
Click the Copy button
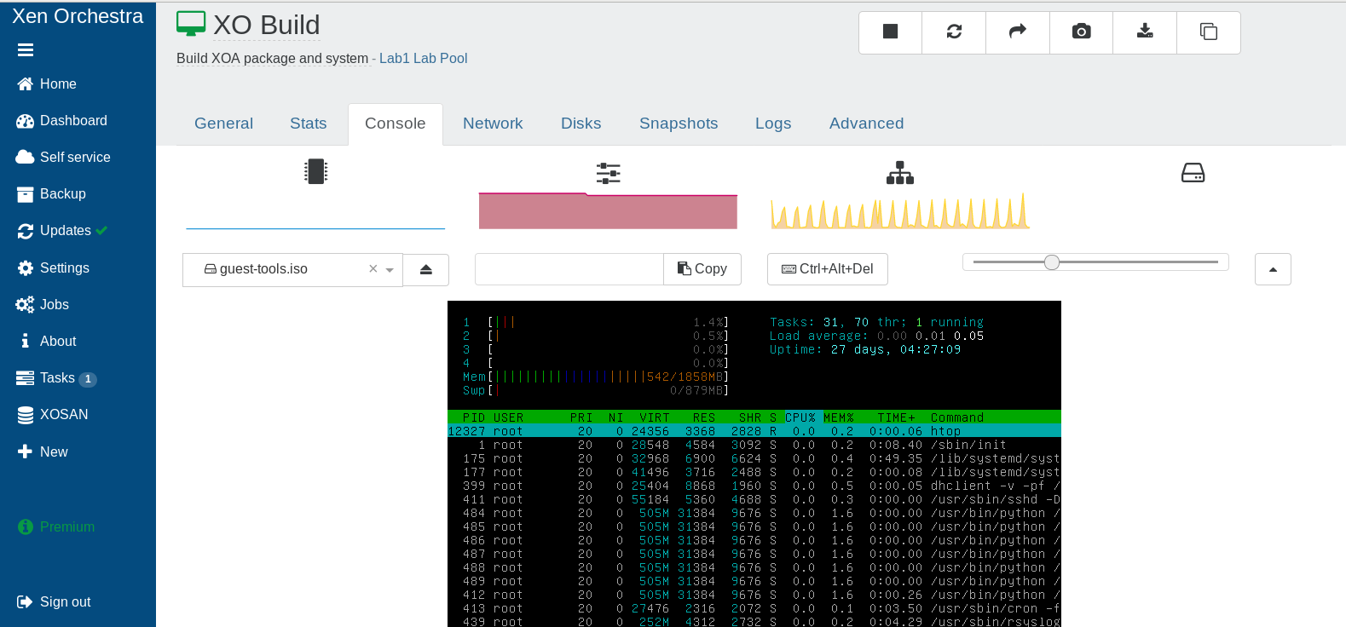point(702,269)
